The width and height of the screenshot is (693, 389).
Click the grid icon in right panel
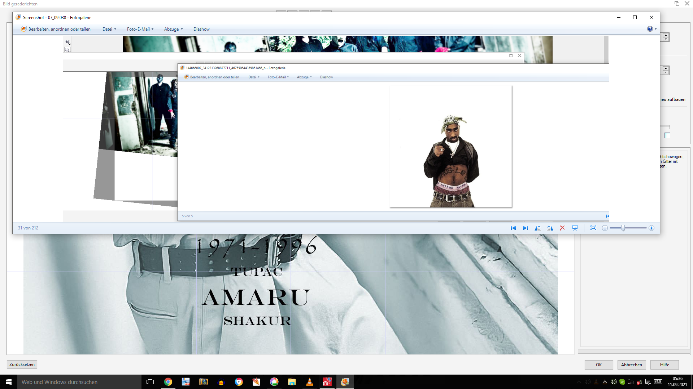pos(667,135)
